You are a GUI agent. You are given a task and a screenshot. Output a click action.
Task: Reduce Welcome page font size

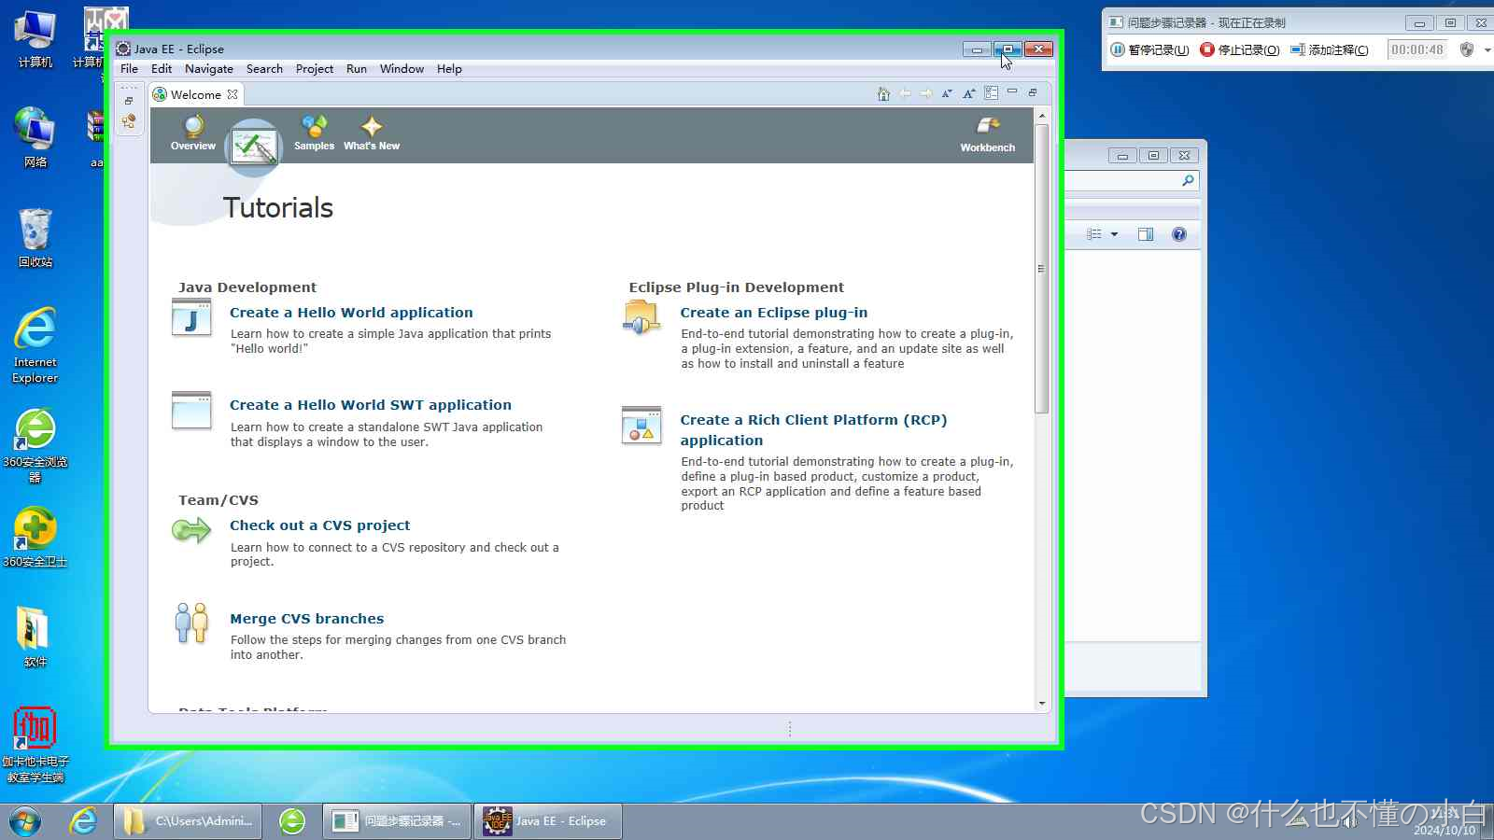(947, 93)
